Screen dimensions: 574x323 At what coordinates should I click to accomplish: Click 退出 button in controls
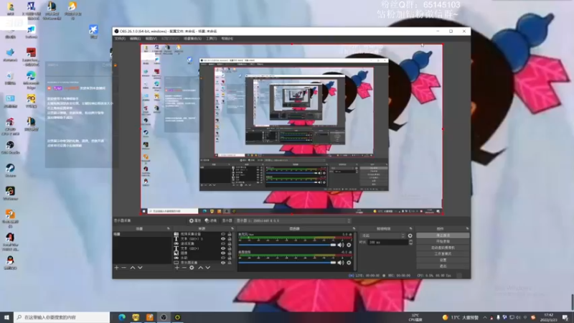pos(443,266)
